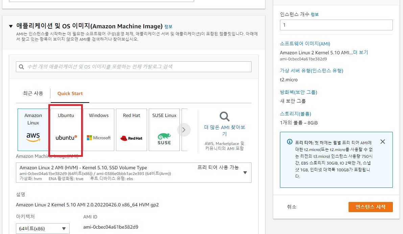Image resolution: width=403 pixels, height=234 pixels.
Task: Open the '소프트웨어 이미지(AMI)' summary link
Action: pos(305,44)
